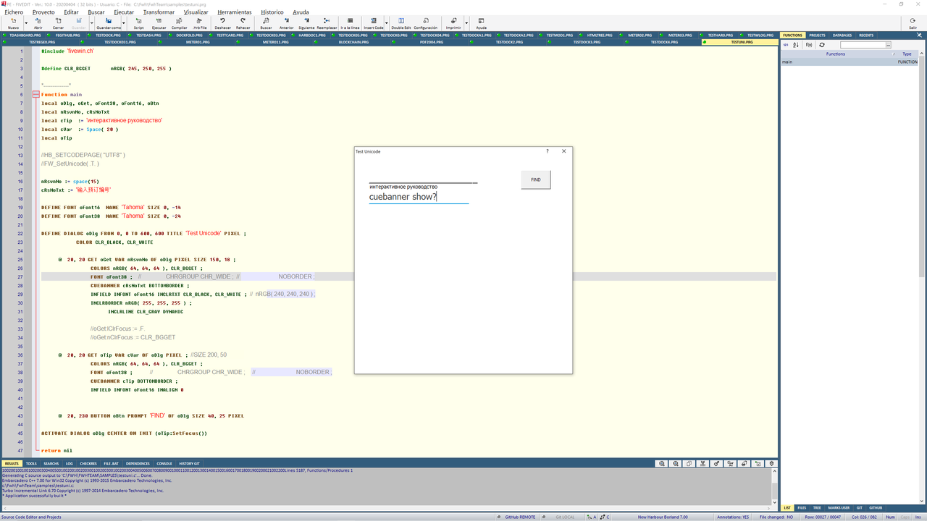Click the search field in Functions panel
The width and height of the screenshot is (927, 521).
tap(865, 45)
